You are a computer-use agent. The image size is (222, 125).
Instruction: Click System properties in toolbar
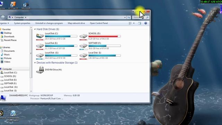click(22, 23)
